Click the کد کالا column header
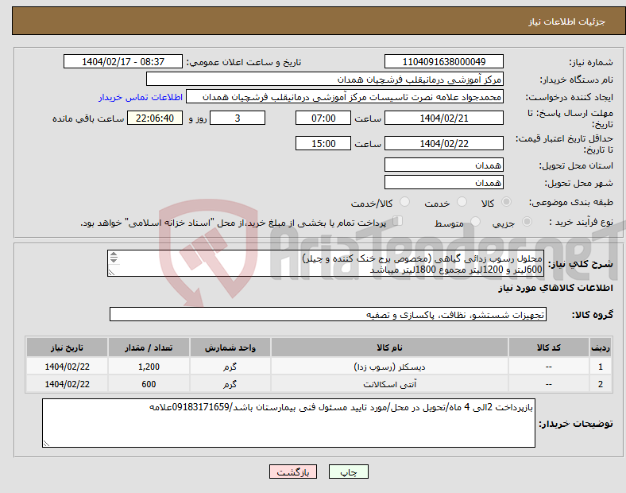Image resolution: width=626 pixels, height=493 pixels. [549, 347]
